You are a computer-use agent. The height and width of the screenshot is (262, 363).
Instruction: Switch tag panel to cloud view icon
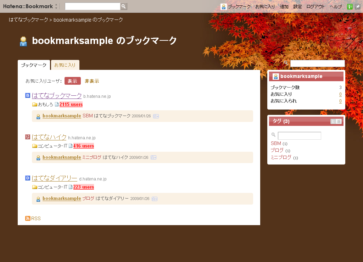pyautogui.click(x=339, y=121)
